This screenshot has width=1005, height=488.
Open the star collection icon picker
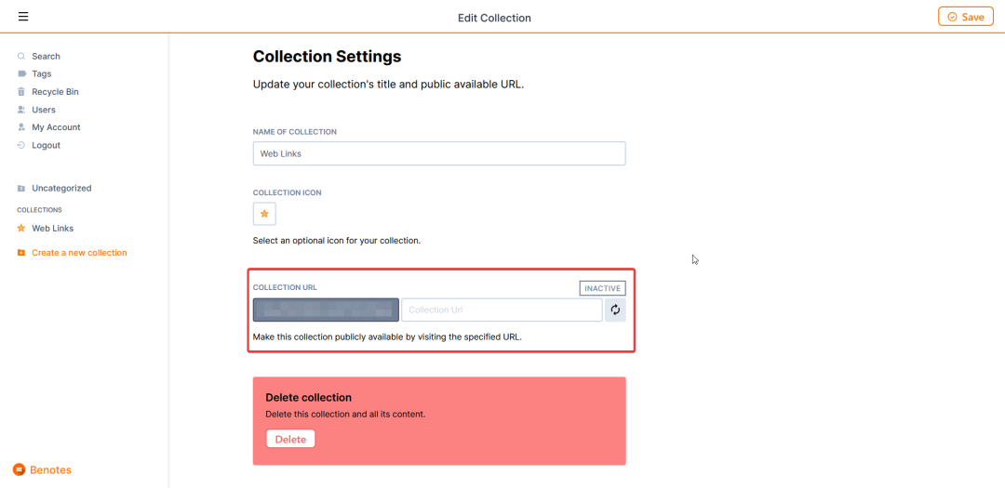pos(264,214)
